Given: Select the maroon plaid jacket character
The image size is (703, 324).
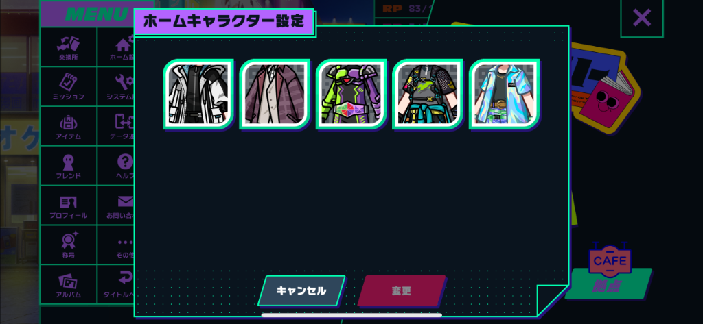Looking at the screenshot, I should [x=275, y=94].
